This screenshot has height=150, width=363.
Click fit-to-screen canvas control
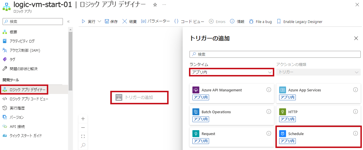pos(83,136)
